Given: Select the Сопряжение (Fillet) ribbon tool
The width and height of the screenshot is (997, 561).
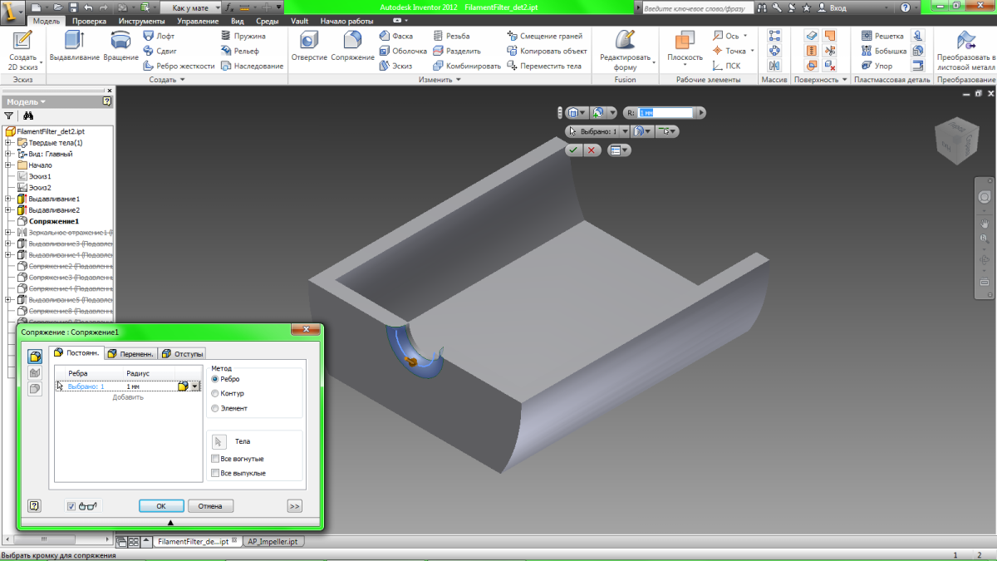Looking at the screenshot, I should pos(352,41).
